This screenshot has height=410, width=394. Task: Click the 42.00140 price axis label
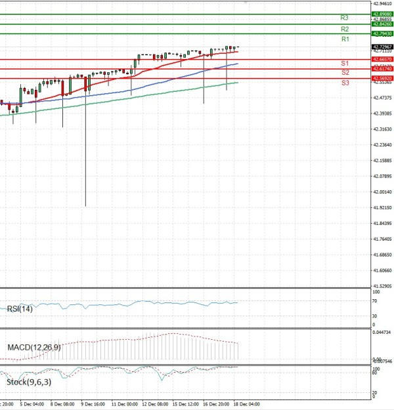[x=382, y=192]
